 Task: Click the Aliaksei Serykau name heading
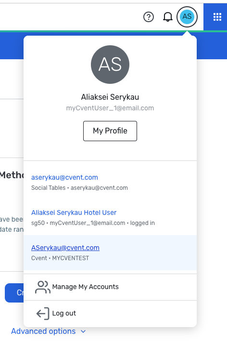click(110, 97)
